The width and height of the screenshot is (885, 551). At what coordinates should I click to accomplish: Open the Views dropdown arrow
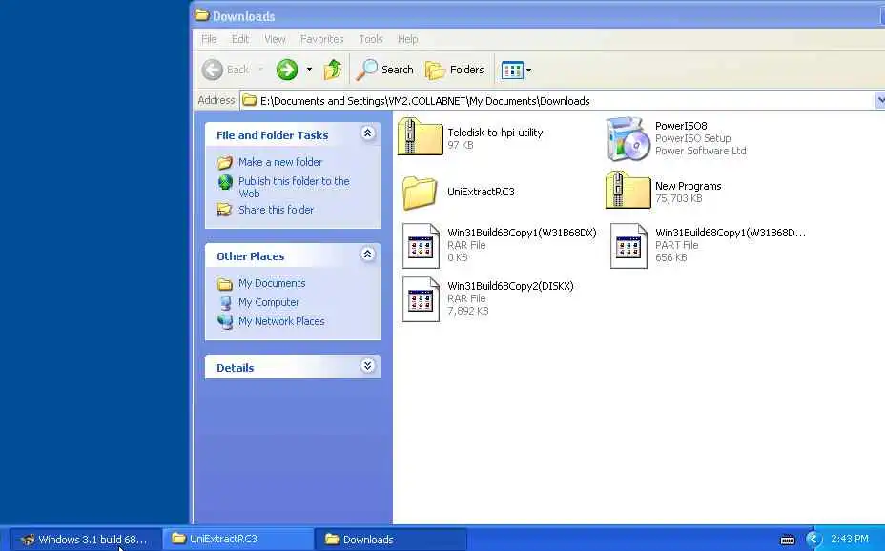[x=529, y=71]
